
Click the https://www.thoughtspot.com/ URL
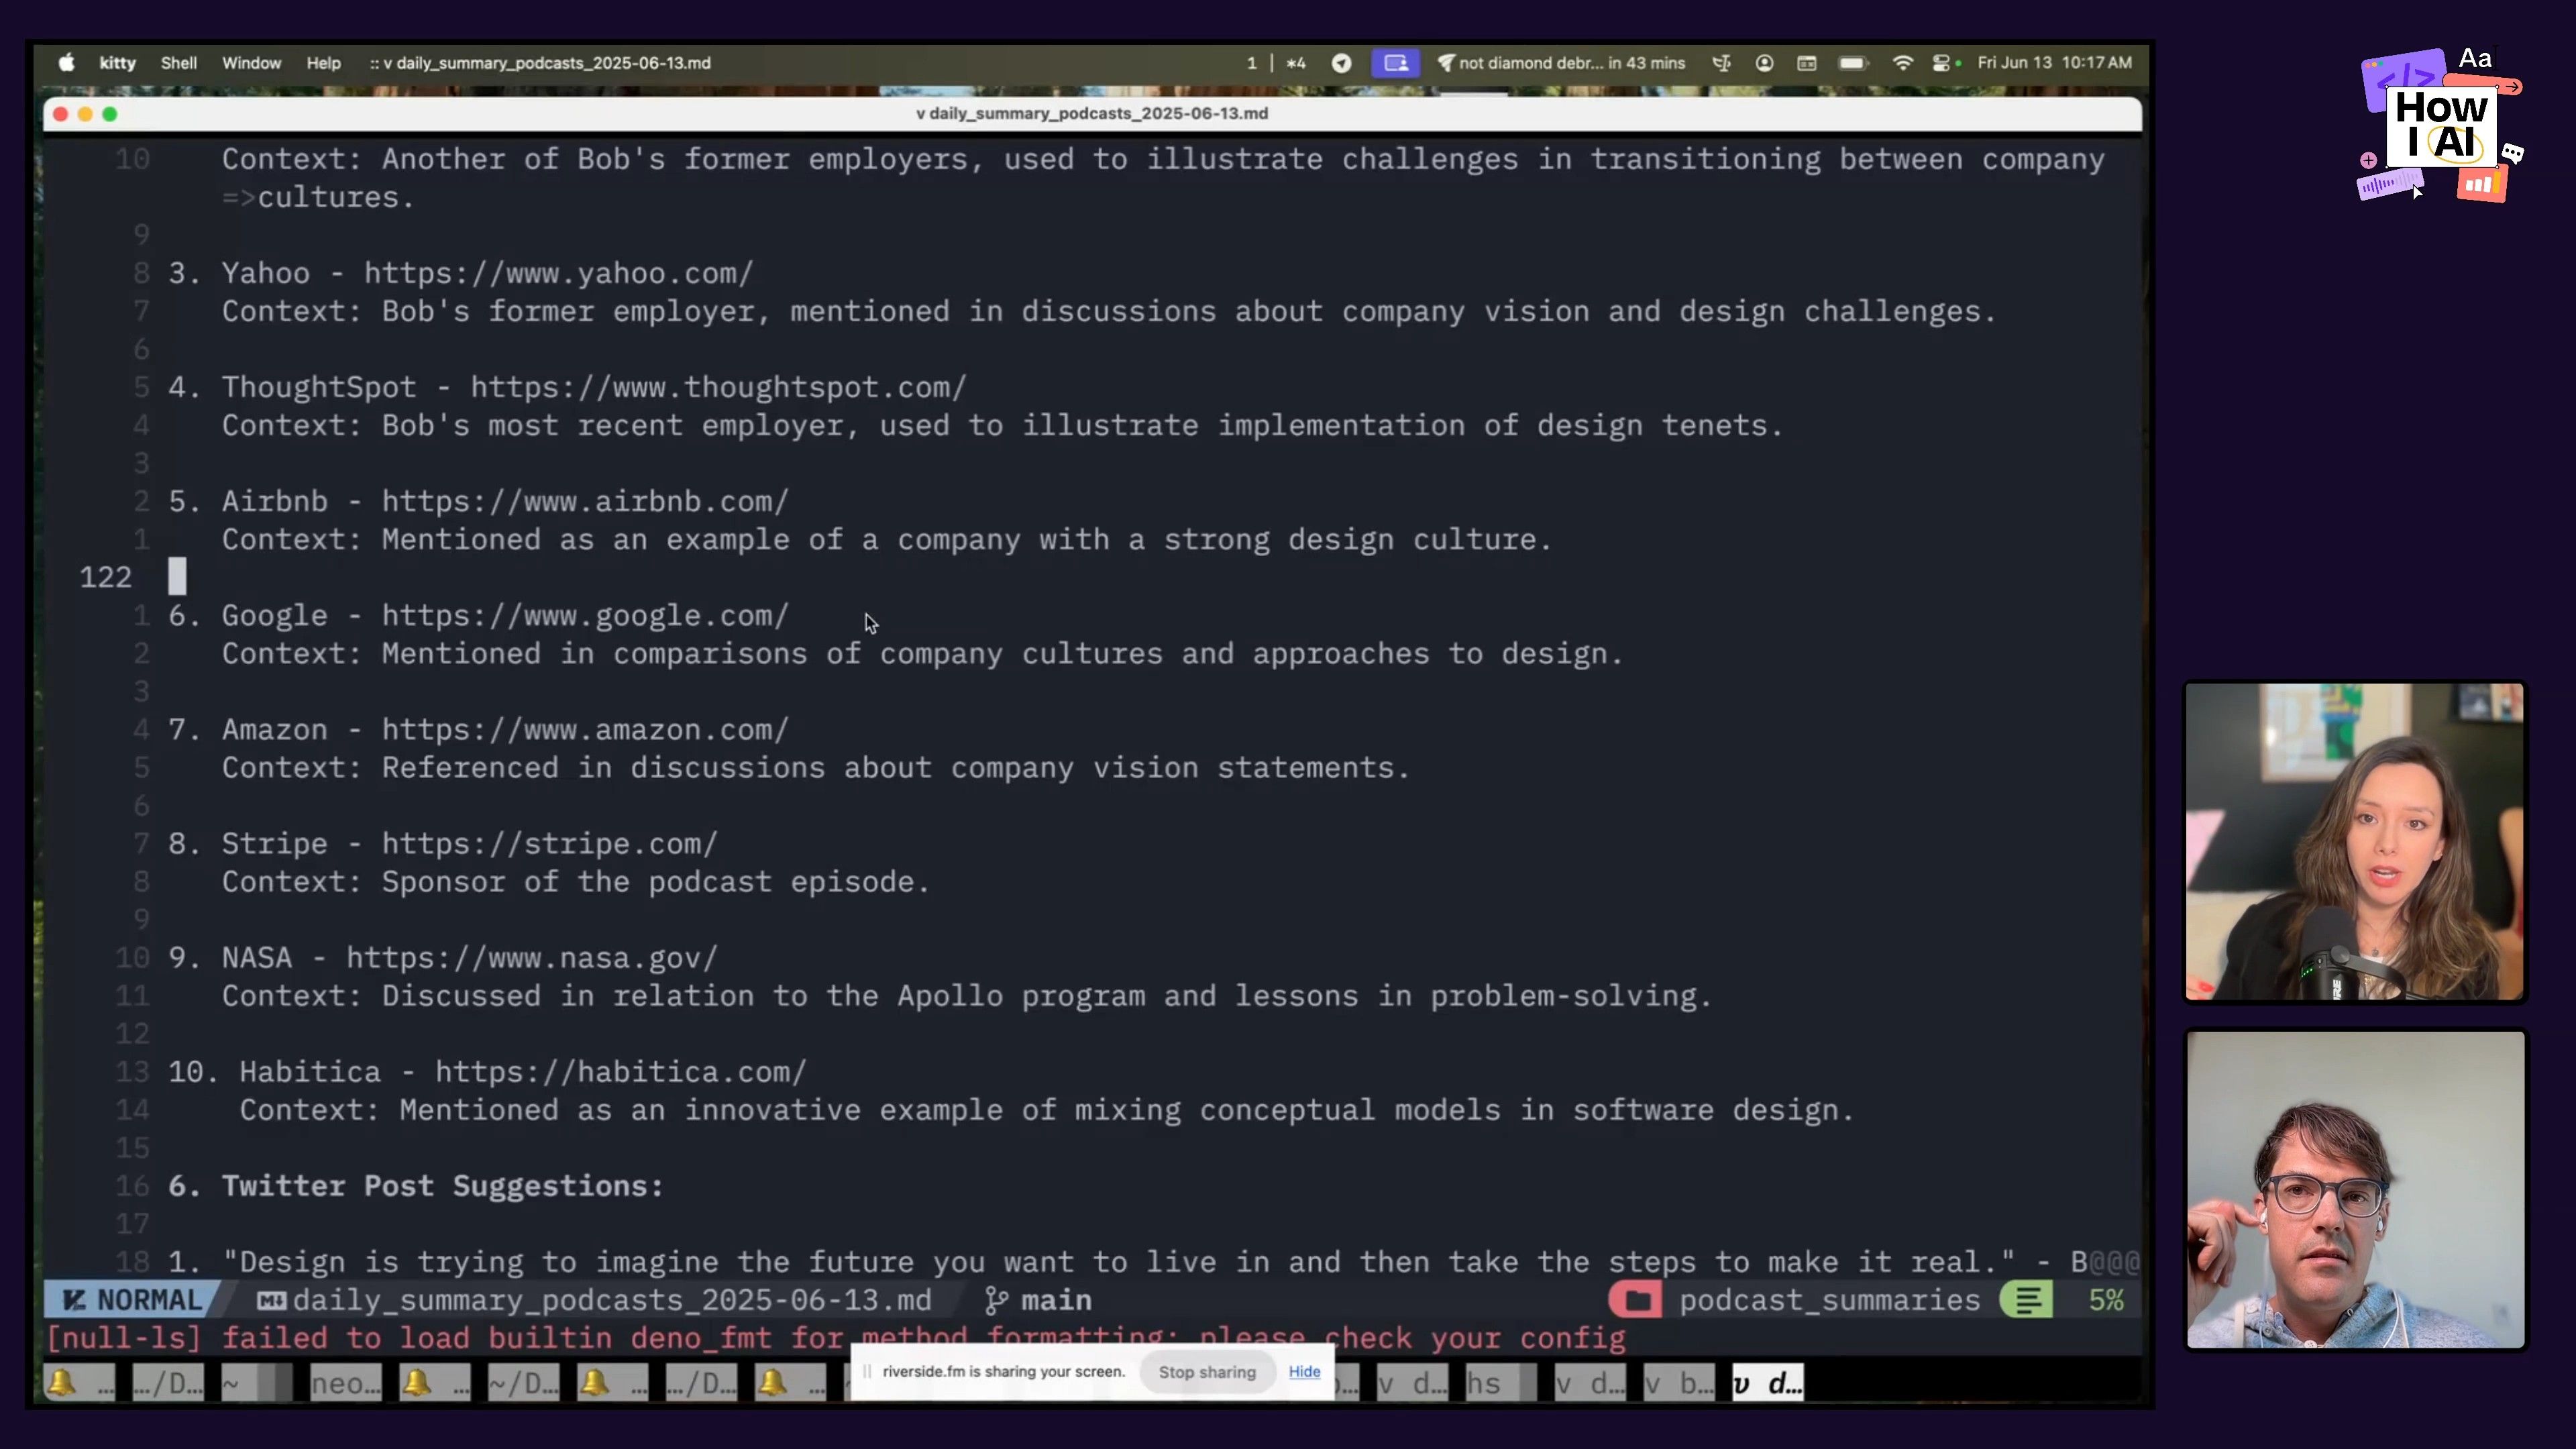(x=718, y=387)
